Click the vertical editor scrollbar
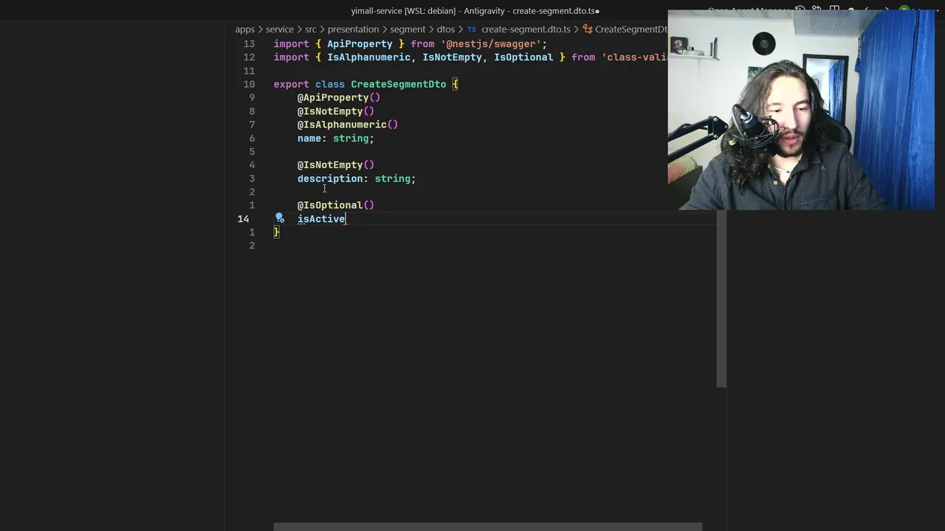The width and height of the screenshot is (945, 531). click(x=721, y=299)
